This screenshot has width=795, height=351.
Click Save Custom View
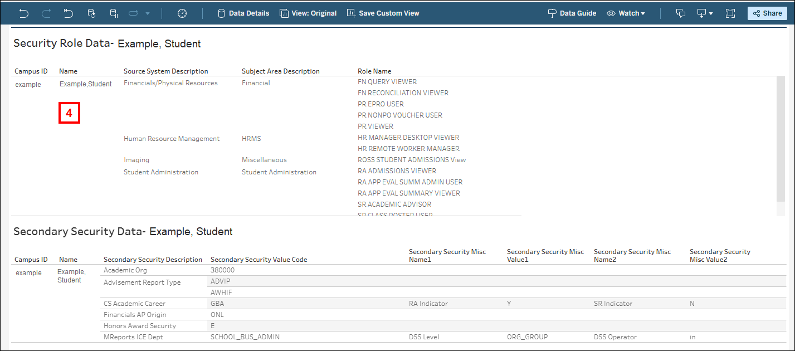pos(383,13)
